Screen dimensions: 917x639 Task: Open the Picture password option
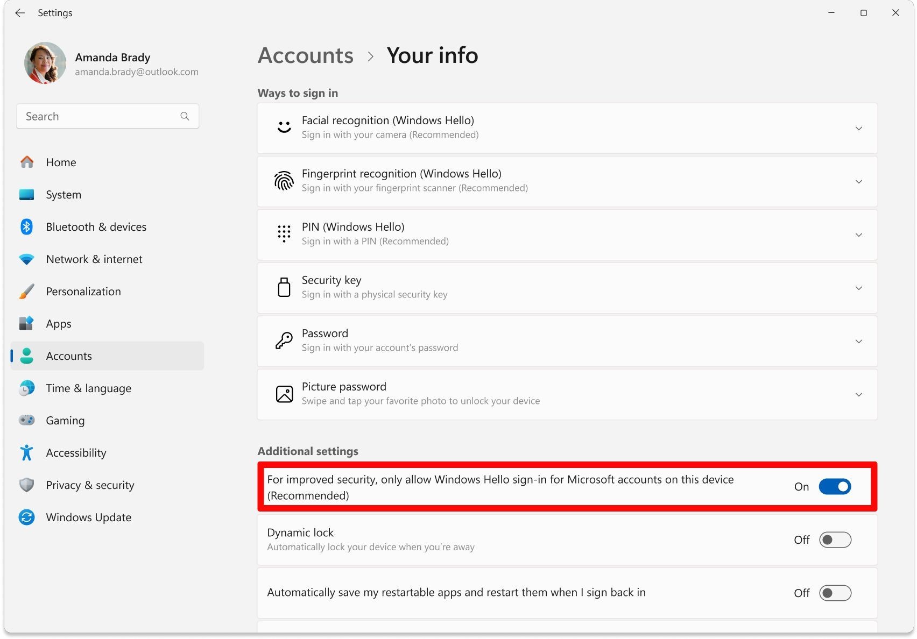pos(567,394)
